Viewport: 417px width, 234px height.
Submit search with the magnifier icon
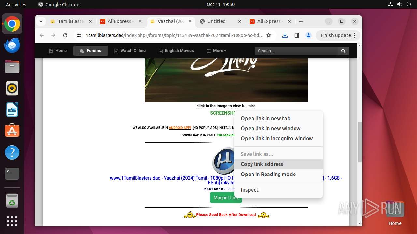pos(343,51)
